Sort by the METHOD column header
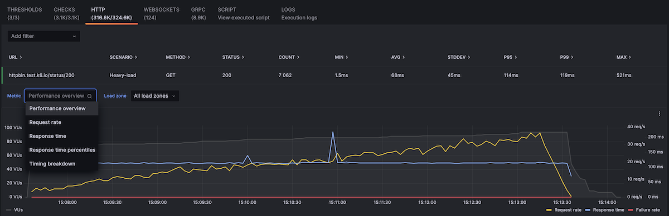The width and height of the screenshot is (669, 216). (x=178, y=57)
